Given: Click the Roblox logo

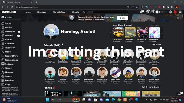Looking at the screenshot, I should 9,12.
